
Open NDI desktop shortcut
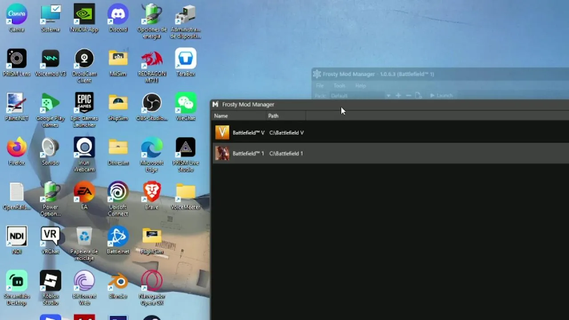[x=16, y=240]
